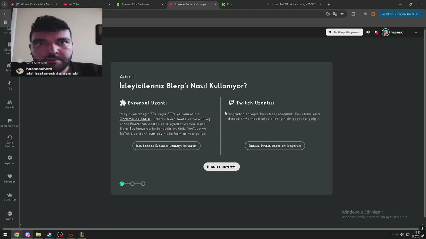Open Blerp 100 crown in sidebar
Viewport: 426px width, 239px height.
(x=10, y=197)
